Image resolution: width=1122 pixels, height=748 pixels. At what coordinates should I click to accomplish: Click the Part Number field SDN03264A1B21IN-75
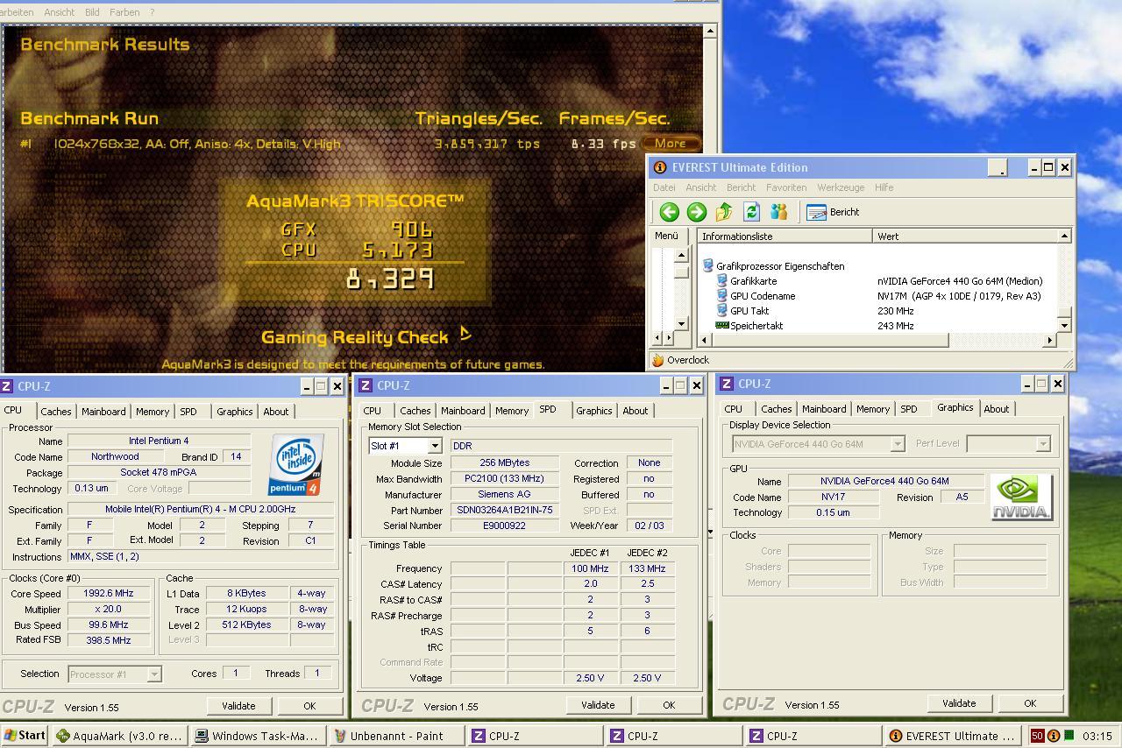(x=505, y=510)
